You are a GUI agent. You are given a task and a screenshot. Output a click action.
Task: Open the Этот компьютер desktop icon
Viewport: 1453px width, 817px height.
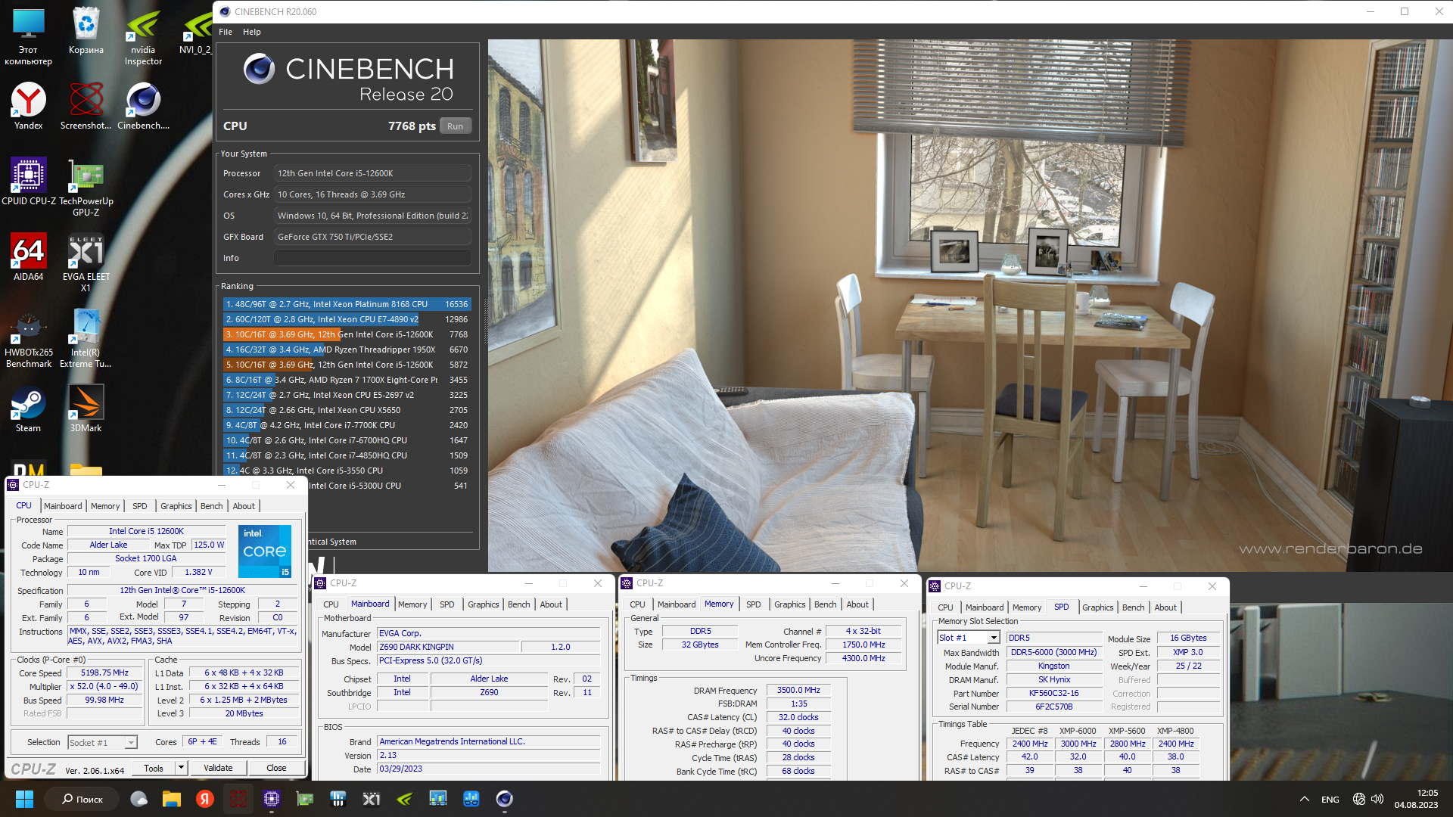click(29, 36)
